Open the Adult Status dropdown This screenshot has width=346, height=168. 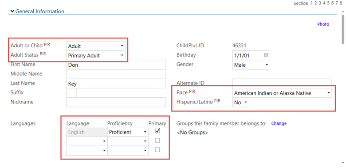tap(96, 55)
